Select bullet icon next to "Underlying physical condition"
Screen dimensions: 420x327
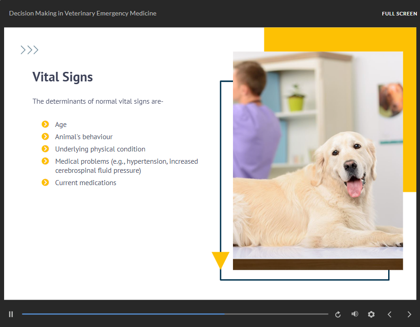pos(45,149)
